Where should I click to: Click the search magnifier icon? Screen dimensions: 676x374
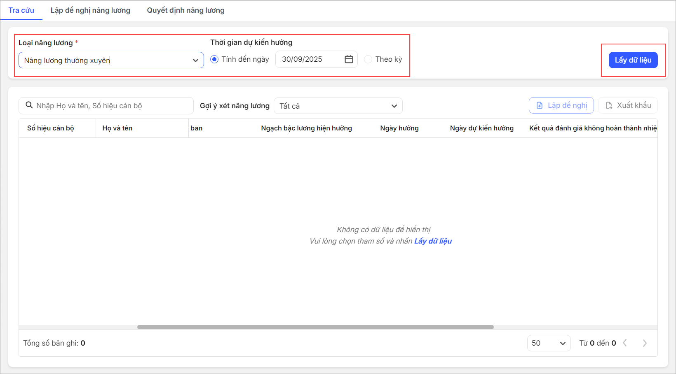pyautogui.click(x=29, y=105)
